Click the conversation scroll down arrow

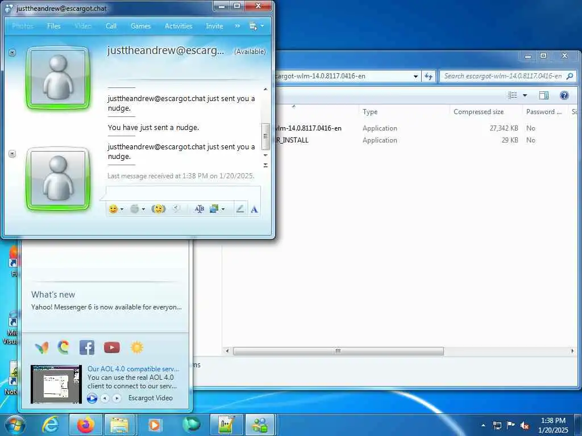coord(265,156)
